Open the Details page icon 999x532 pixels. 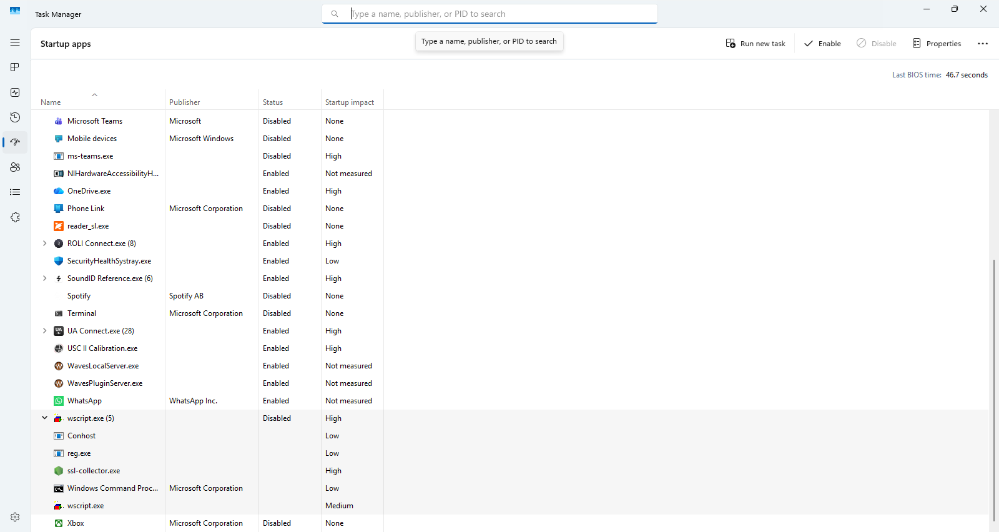[x=15, y=192]
